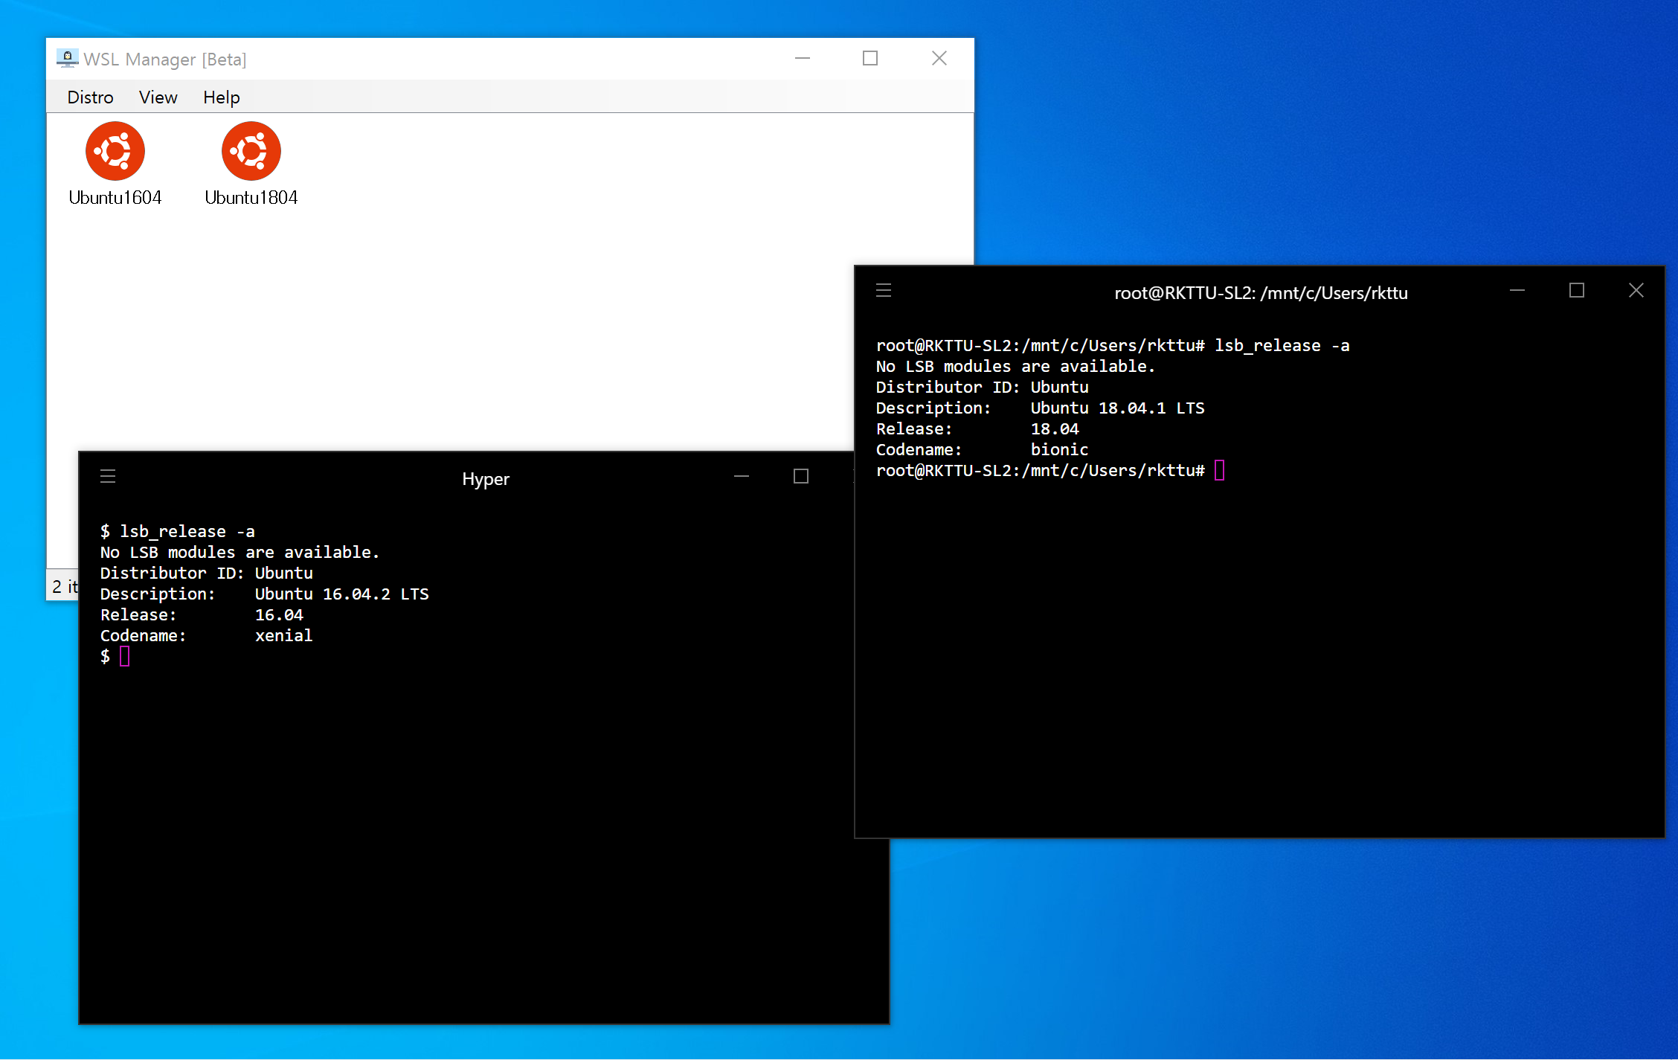The height and width of the screenshot is (1060, 1678).
Task: Open the Help menu
Action: [x=221, y=97]
